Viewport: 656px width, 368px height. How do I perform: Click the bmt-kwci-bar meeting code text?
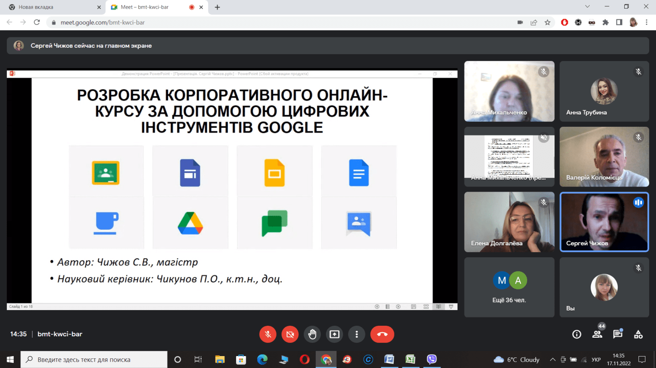[60, 334]
